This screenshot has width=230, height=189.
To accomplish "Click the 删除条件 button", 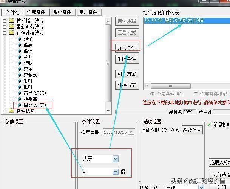I will click(127, 59).
